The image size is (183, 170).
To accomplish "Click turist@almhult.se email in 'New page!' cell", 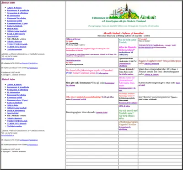I will tap(145, 47).
